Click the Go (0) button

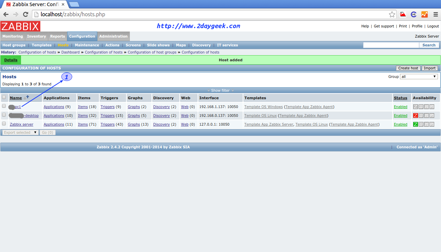(x=47, y=132)
